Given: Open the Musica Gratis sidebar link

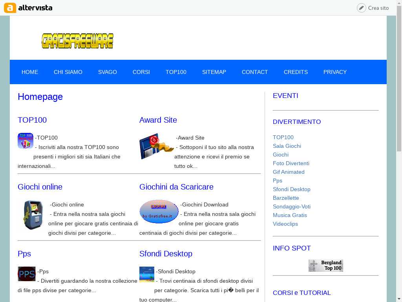Looking at the screenshot, I should coord(290,215).
